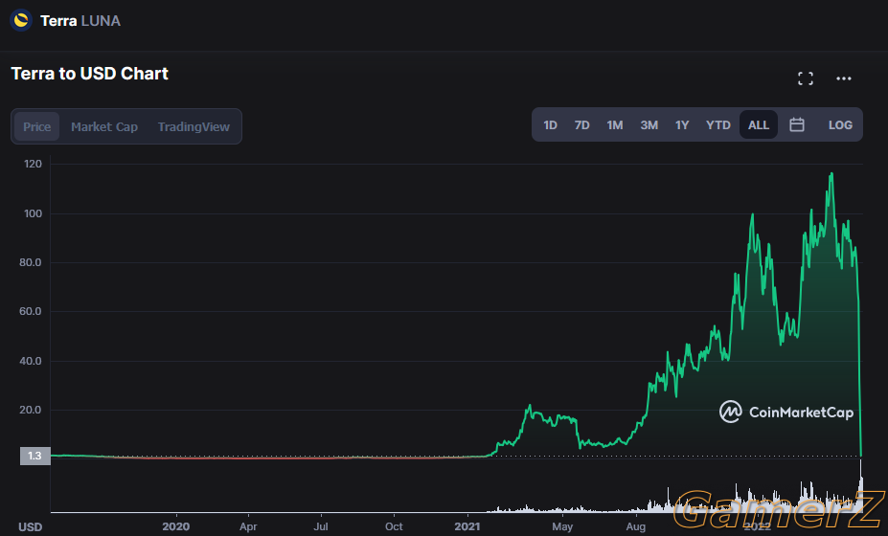The height and width of the screenshot is (536, 888).
Task: Click the May x-axis label
Action: (x=562, y=526)
